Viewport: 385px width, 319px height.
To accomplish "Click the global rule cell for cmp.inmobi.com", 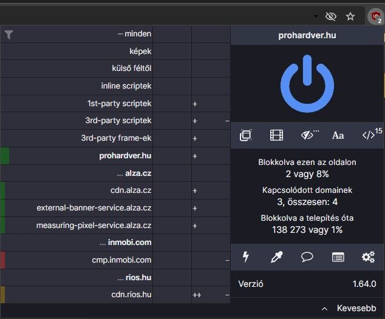I will (172, 260).
